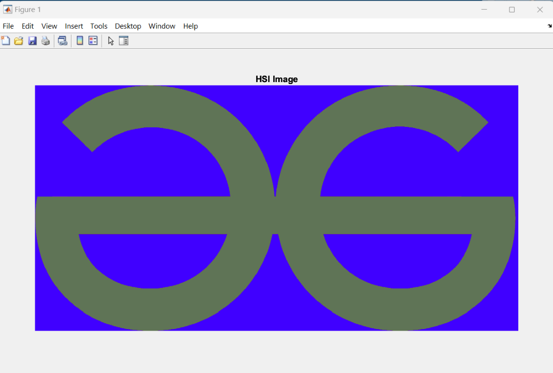The width and height of the screenshot is (553, 373).
Task: Open the Edit menu
Action: pyautogui.click(x=28, y=26)
